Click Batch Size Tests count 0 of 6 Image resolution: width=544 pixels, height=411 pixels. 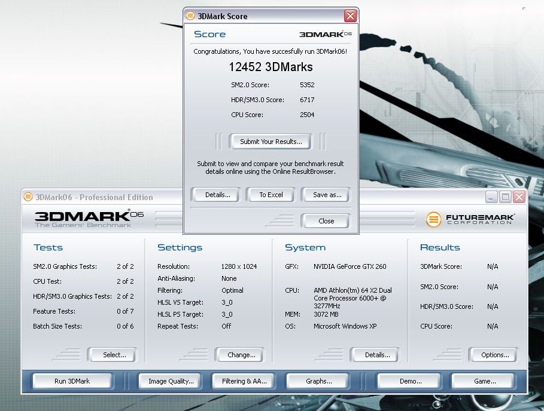pyautogui.click(x=125, y=326)
